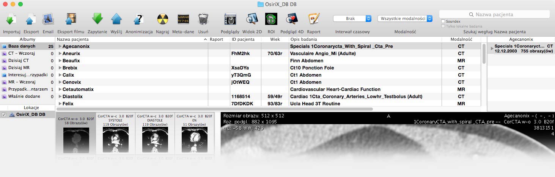Screen dimensions: 555x177
Task: Click the Importuj toolbar icon
Action: pos(11,19)
